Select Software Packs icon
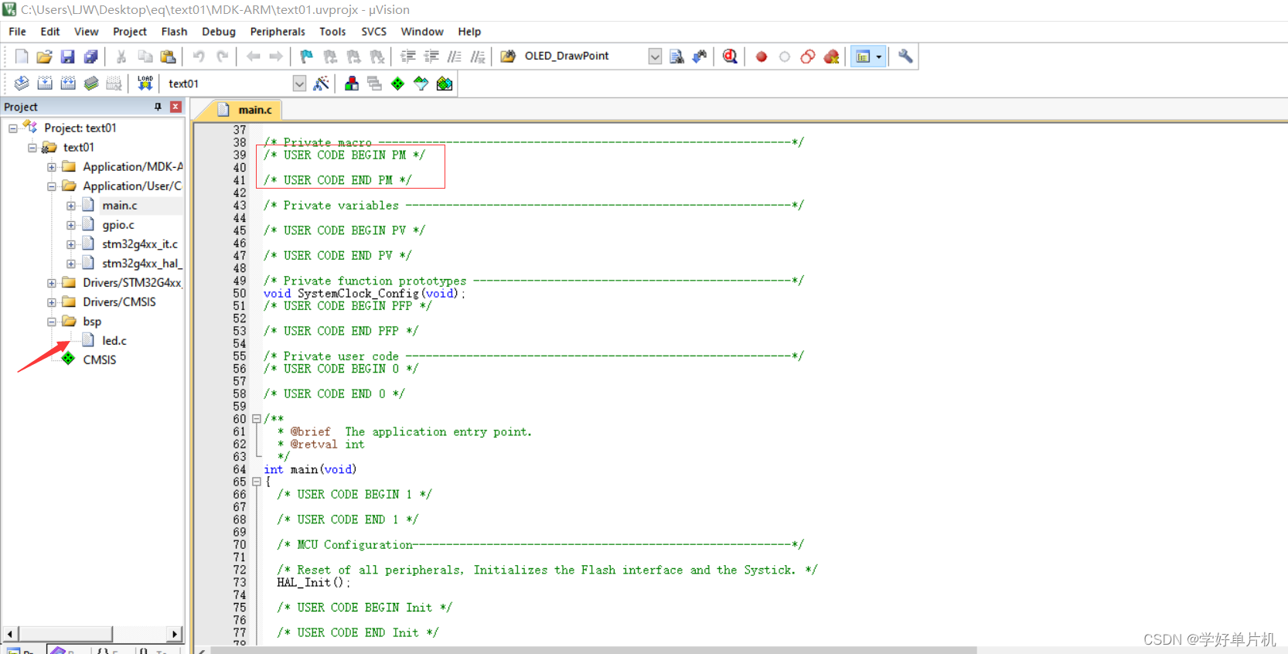 point(421,83)
